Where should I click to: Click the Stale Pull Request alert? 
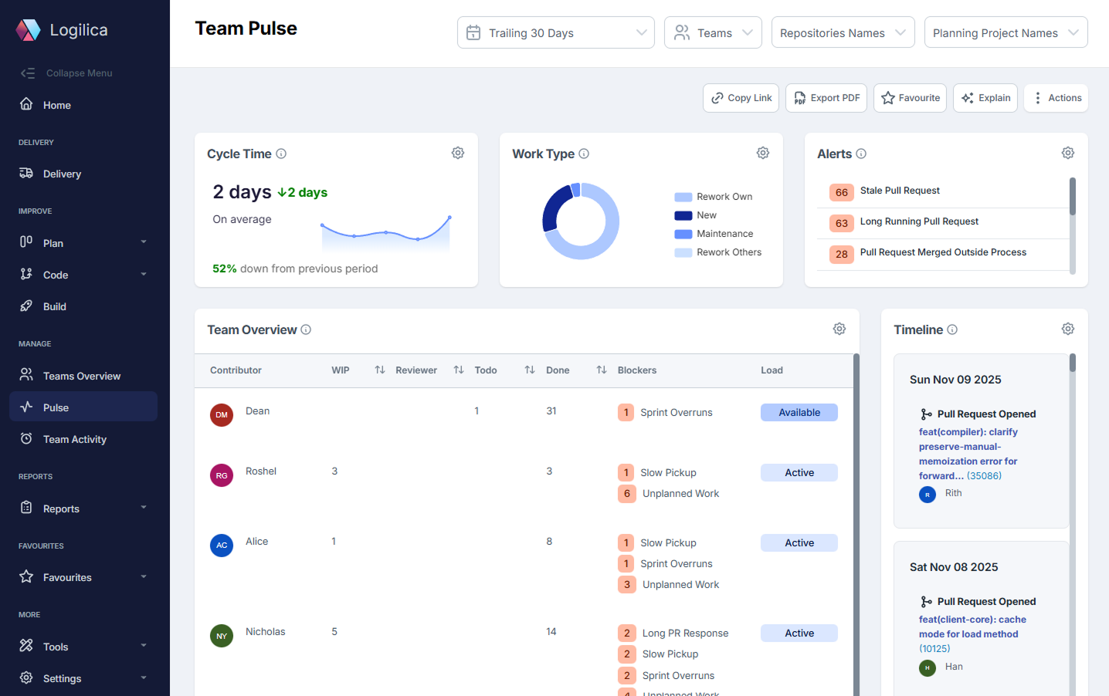(943, 192)
